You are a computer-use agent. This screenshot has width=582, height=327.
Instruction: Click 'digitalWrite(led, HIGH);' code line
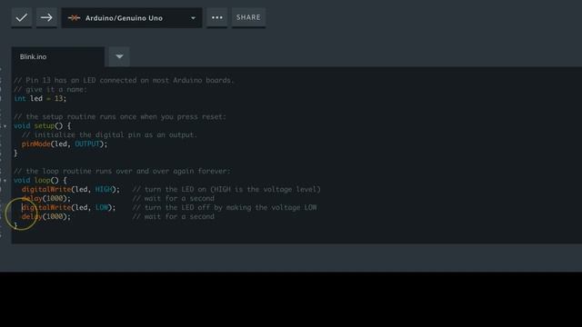tap(71, 190)
